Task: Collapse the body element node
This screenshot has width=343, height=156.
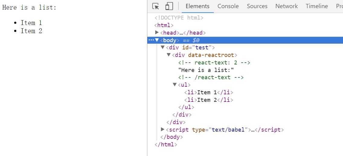Action: (x=157, y=40)
